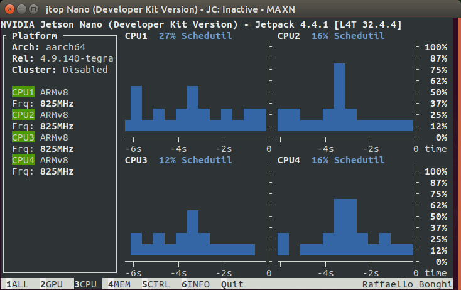The image size is (461, 290).
Task: Click the Raffaello Bonghi author text
Action: coord(407,284)
